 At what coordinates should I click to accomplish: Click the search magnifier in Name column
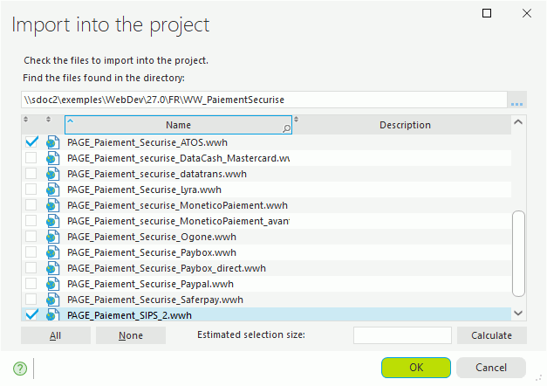(286, 128)
